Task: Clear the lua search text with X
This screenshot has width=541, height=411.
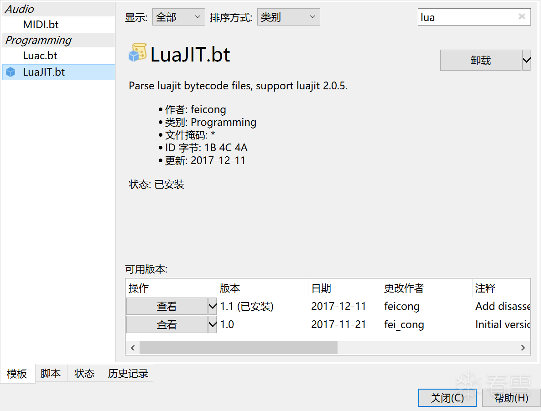Action: (x=522, y=16)
